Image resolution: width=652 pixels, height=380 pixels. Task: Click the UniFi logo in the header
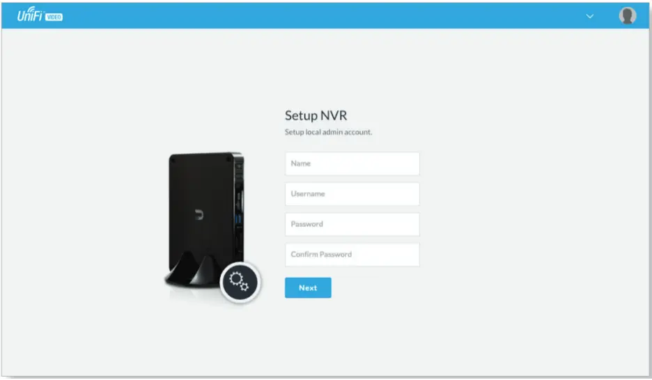30,15
